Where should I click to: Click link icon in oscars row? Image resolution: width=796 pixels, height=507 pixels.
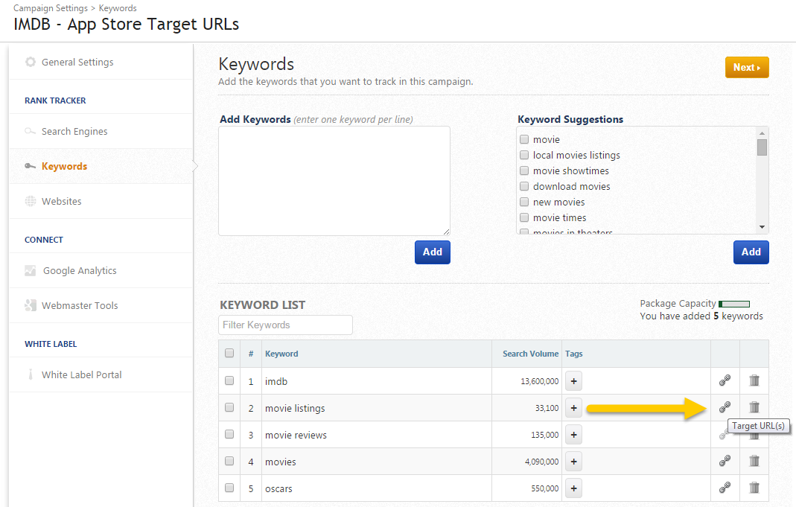coord(725,488)
